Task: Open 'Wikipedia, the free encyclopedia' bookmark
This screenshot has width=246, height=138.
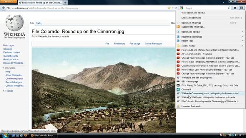Action: coord(211,77)
